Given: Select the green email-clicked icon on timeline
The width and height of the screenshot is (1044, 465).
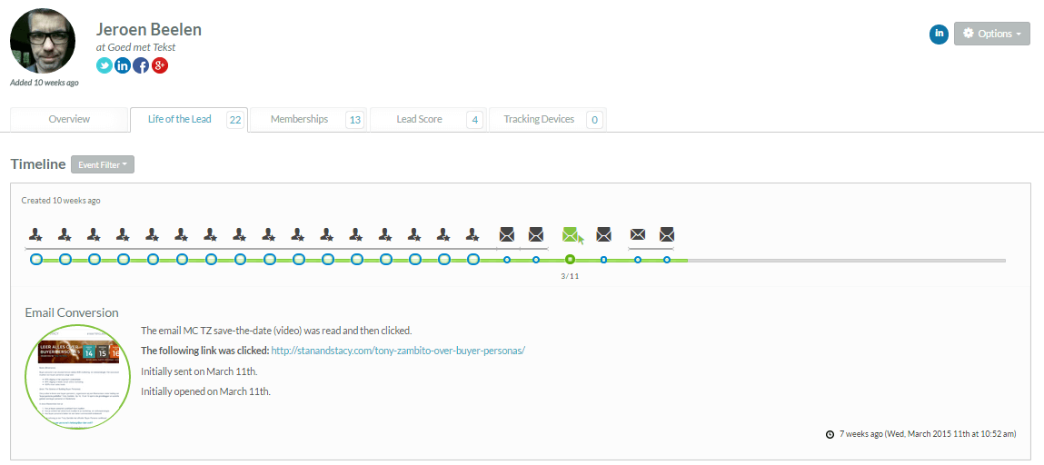Looking at the screenshot, I should (571, 235).
